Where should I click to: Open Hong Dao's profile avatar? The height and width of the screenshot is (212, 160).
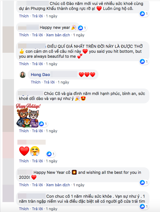point(23,74)
